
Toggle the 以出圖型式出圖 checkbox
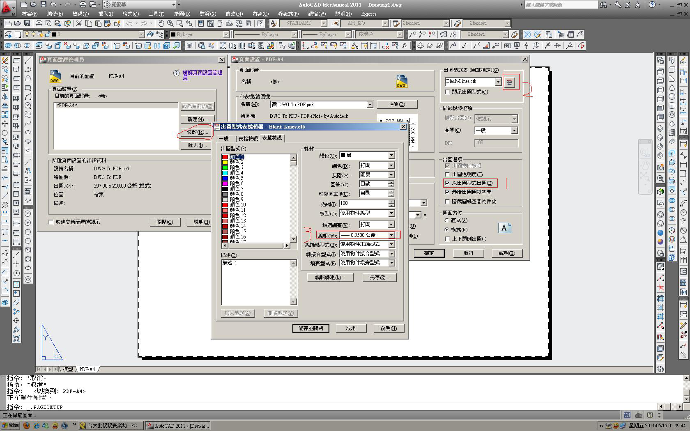point(447,183)
